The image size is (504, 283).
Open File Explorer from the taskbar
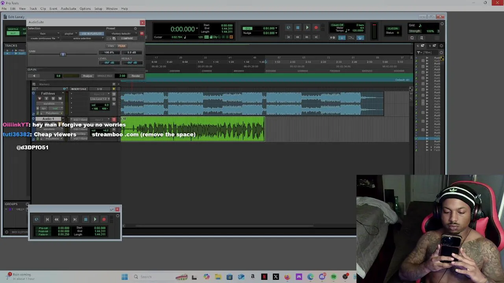(218, 277)
